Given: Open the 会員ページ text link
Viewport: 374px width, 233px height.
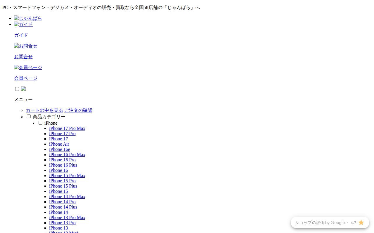Looking at the screenshot, I should (x=26, y=78).
